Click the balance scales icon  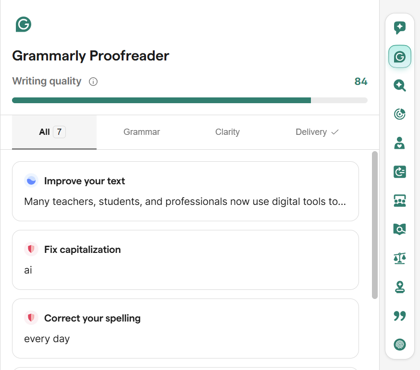(x=399, y=258)
